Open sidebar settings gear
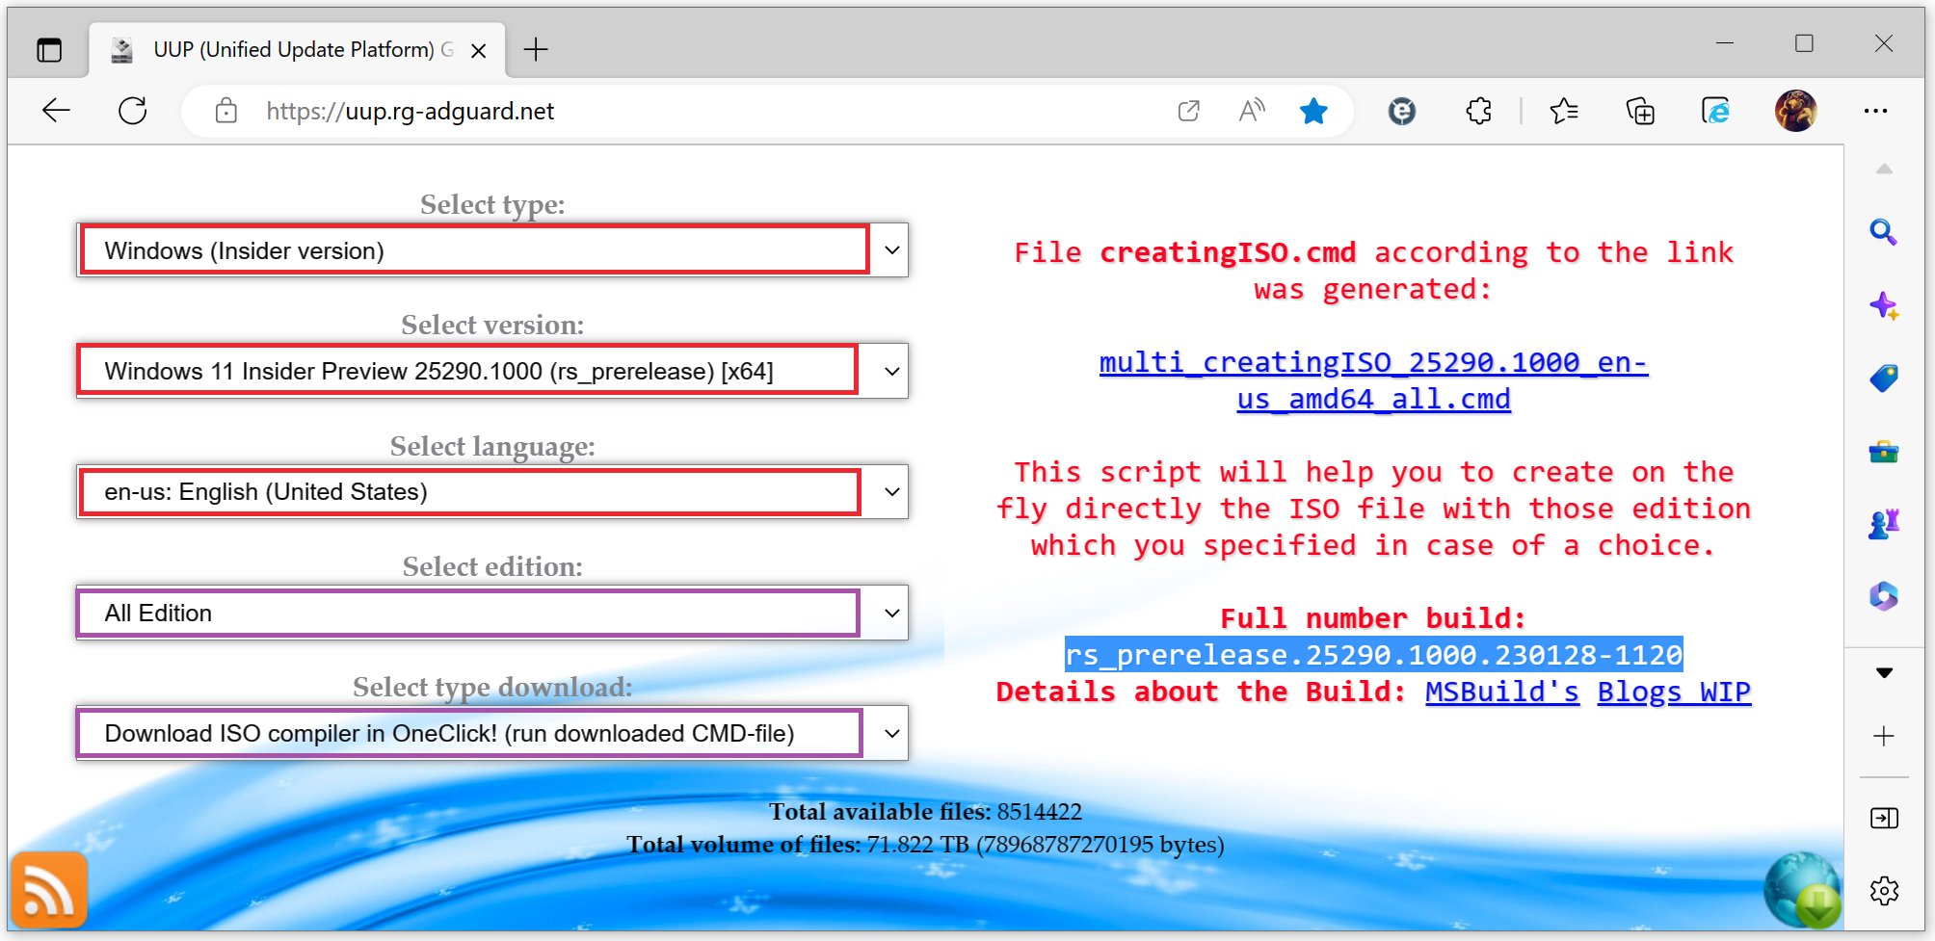 coord(1884,891)
